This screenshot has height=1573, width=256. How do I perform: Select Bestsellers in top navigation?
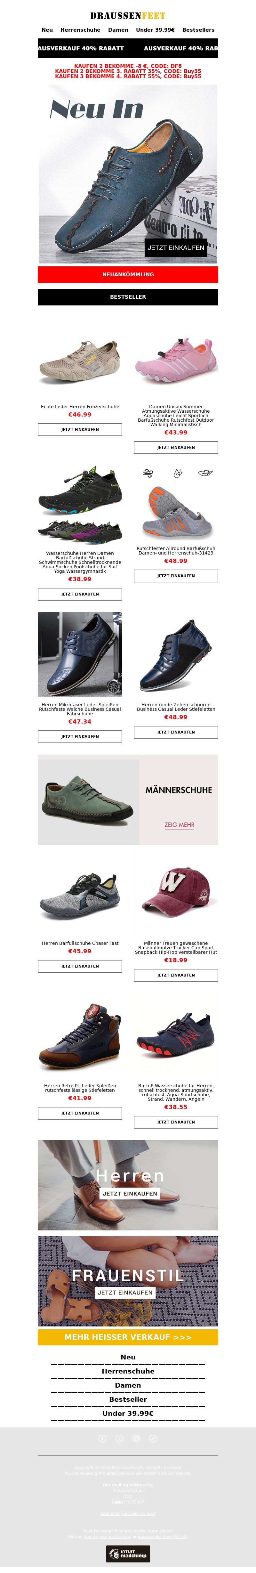click(x=198, y=30)
